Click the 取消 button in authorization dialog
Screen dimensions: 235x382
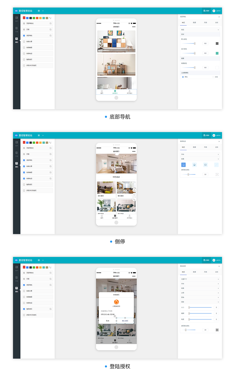(x=108, y=321)
